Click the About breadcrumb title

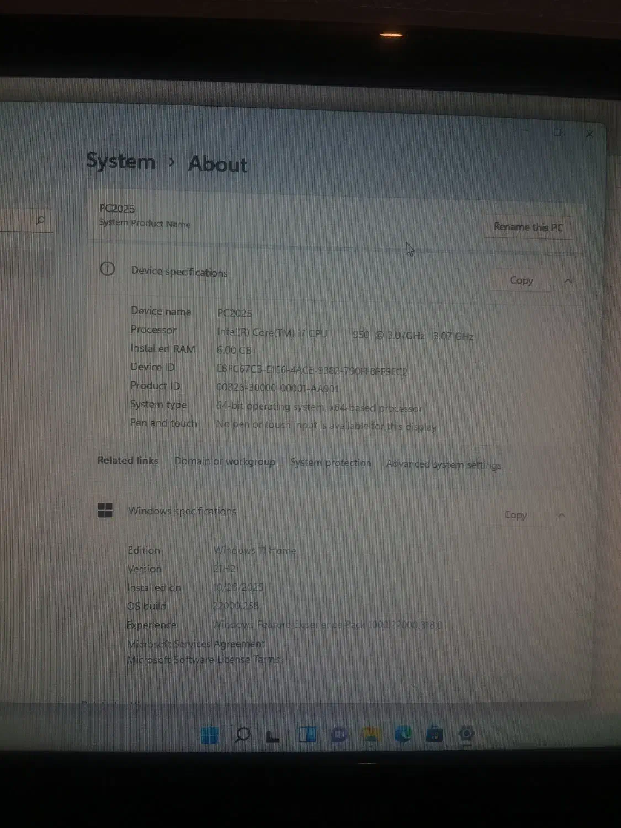218,164
